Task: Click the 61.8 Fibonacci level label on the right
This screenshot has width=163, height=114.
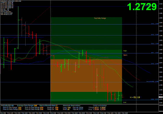Action: point(155,35)
